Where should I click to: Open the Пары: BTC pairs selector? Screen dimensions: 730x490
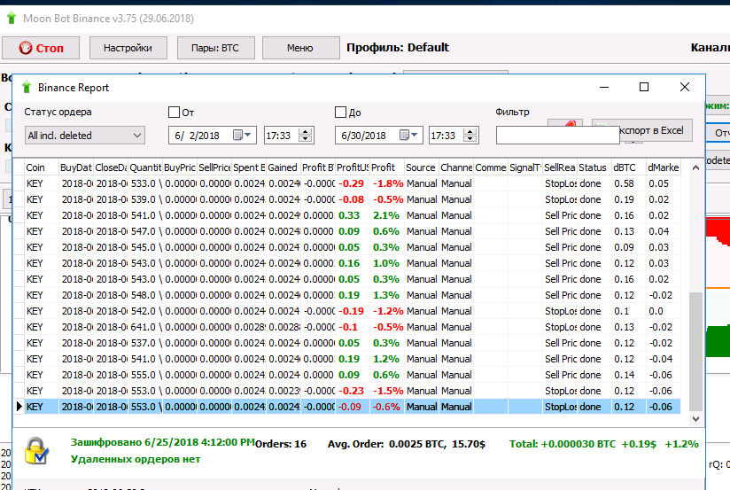[214, 48]
